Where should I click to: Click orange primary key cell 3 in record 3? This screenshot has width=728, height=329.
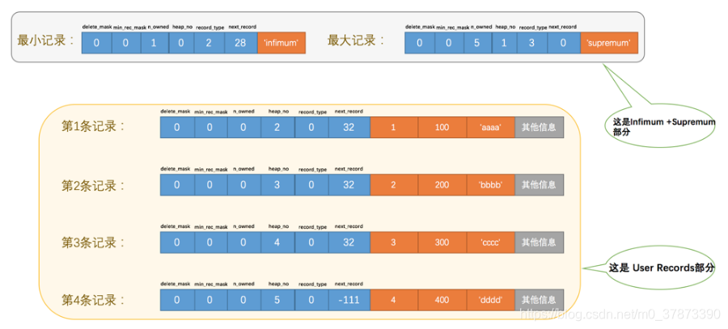(x=394, y=243)
